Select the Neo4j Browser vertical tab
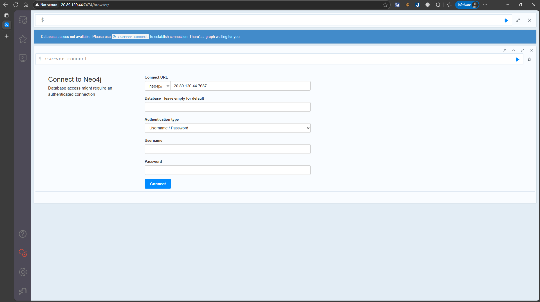540x302 pixels. 7,25
